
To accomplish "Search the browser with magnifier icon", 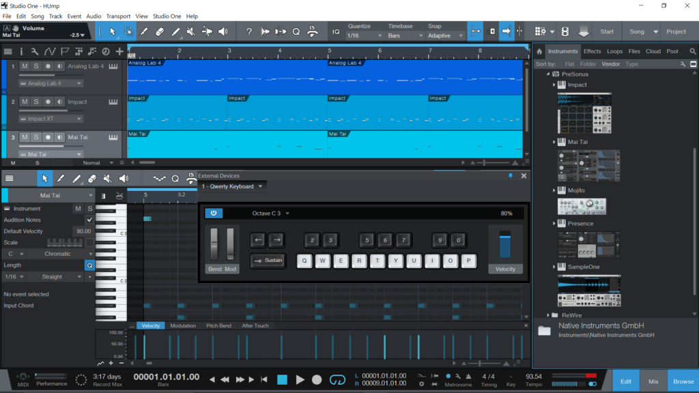I will 692,51.
